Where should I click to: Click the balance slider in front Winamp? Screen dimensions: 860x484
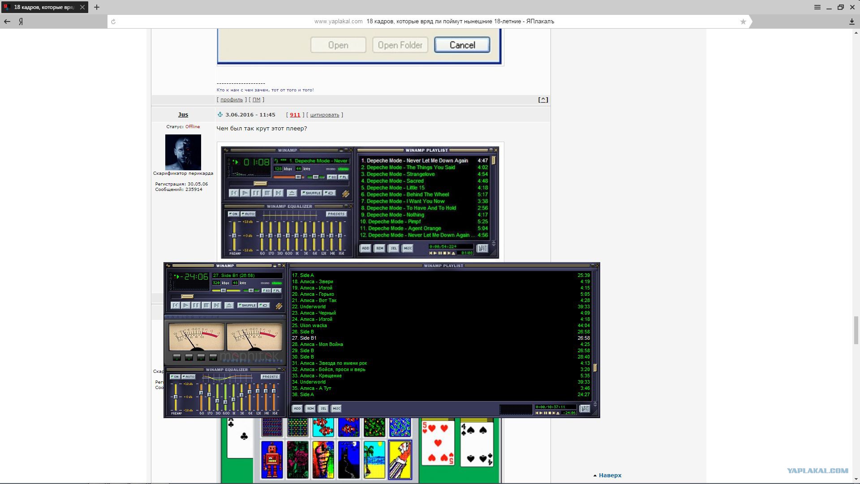(x=251, y=290)
